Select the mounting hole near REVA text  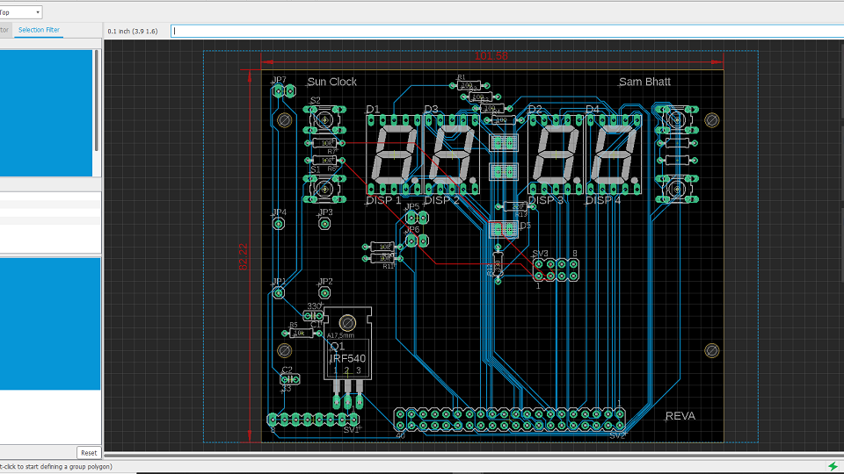click(x=712, y=351)
